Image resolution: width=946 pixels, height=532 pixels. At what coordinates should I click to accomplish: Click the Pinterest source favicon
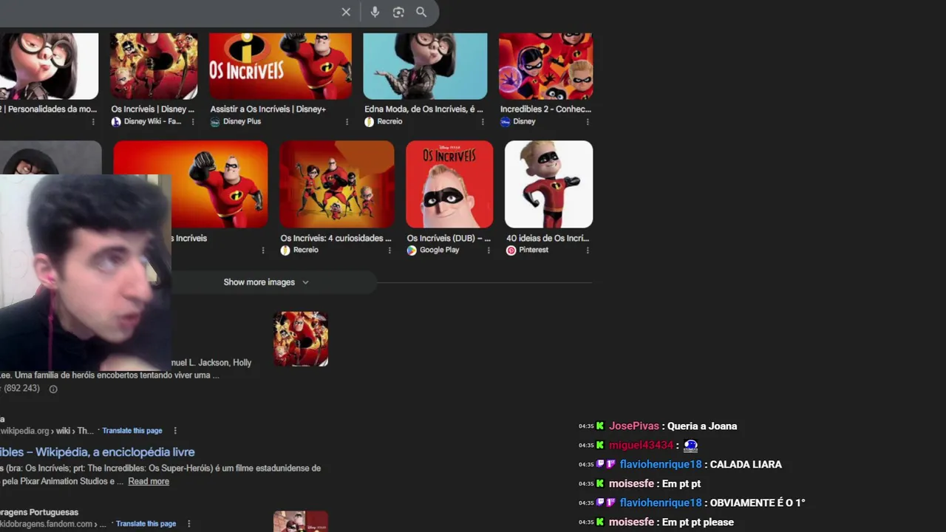511,250
